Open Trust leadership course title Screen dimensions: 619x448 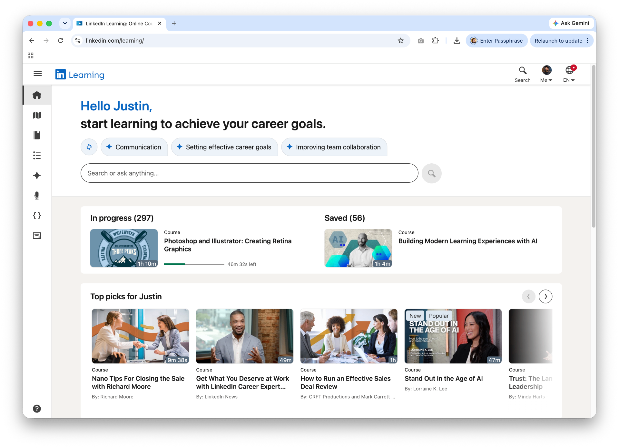click(x=530, y=382)
